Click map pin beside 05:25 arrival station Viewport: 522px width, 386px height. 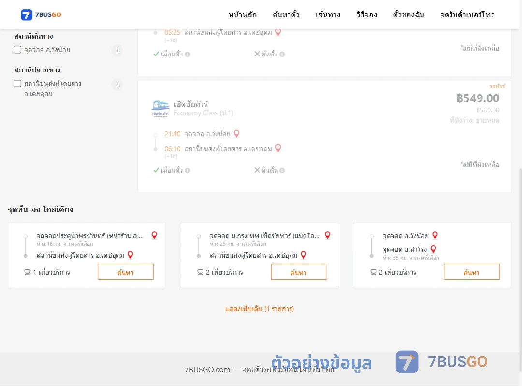click(x=278, y=32)
